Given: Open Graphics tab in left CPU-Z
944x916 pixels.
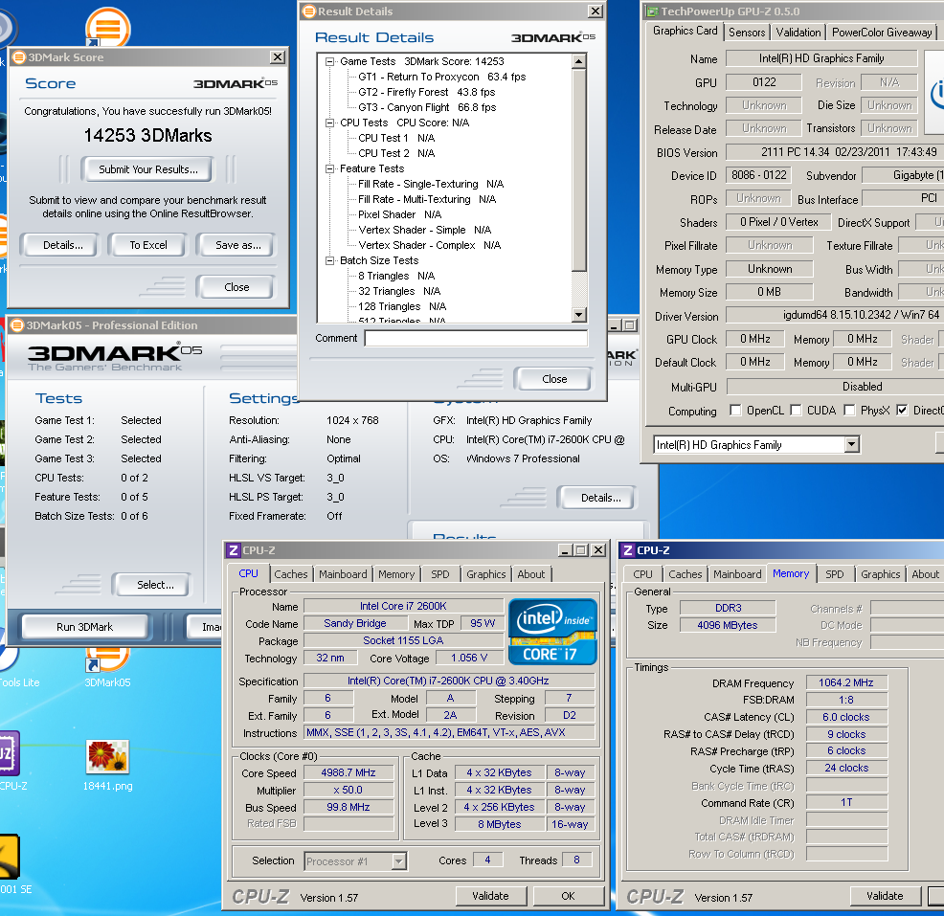Looking at the screenshot, I should (x=485, y=574).
